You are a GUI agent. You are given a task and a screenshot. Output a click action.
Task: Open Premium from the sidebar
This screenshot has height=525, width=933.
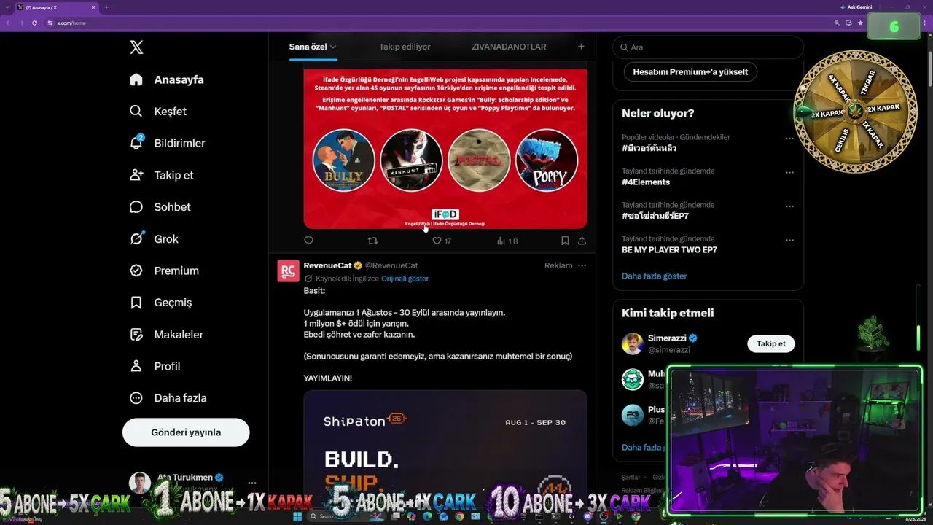(x=164, y=271)
